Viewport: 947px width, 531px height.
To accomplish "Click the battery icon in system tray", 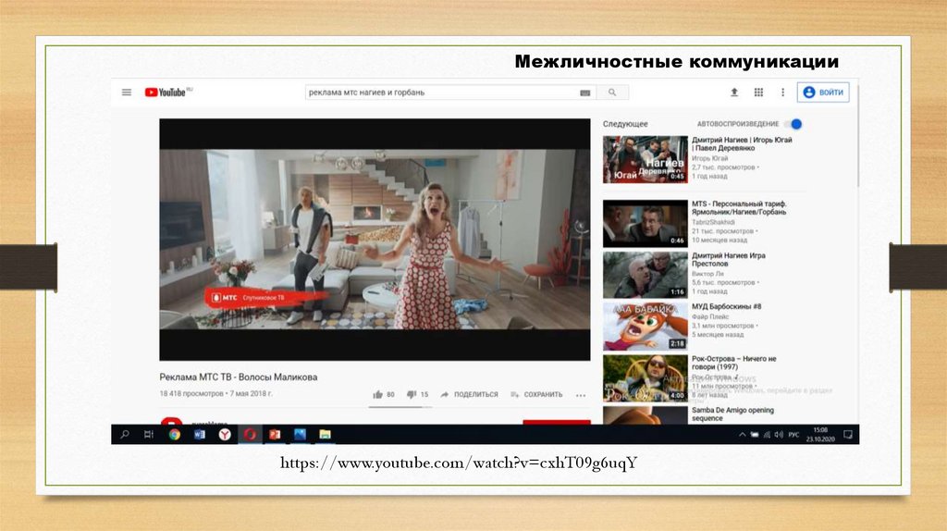I will click(x=755, y=435).
